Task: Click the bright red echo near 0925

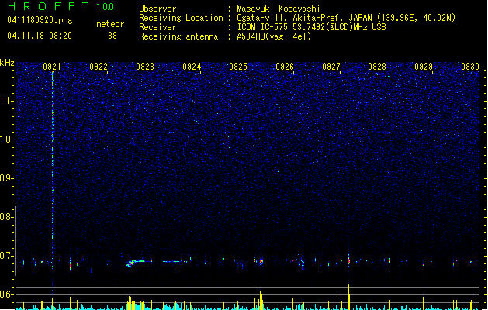Action: [x=261, y=261]
